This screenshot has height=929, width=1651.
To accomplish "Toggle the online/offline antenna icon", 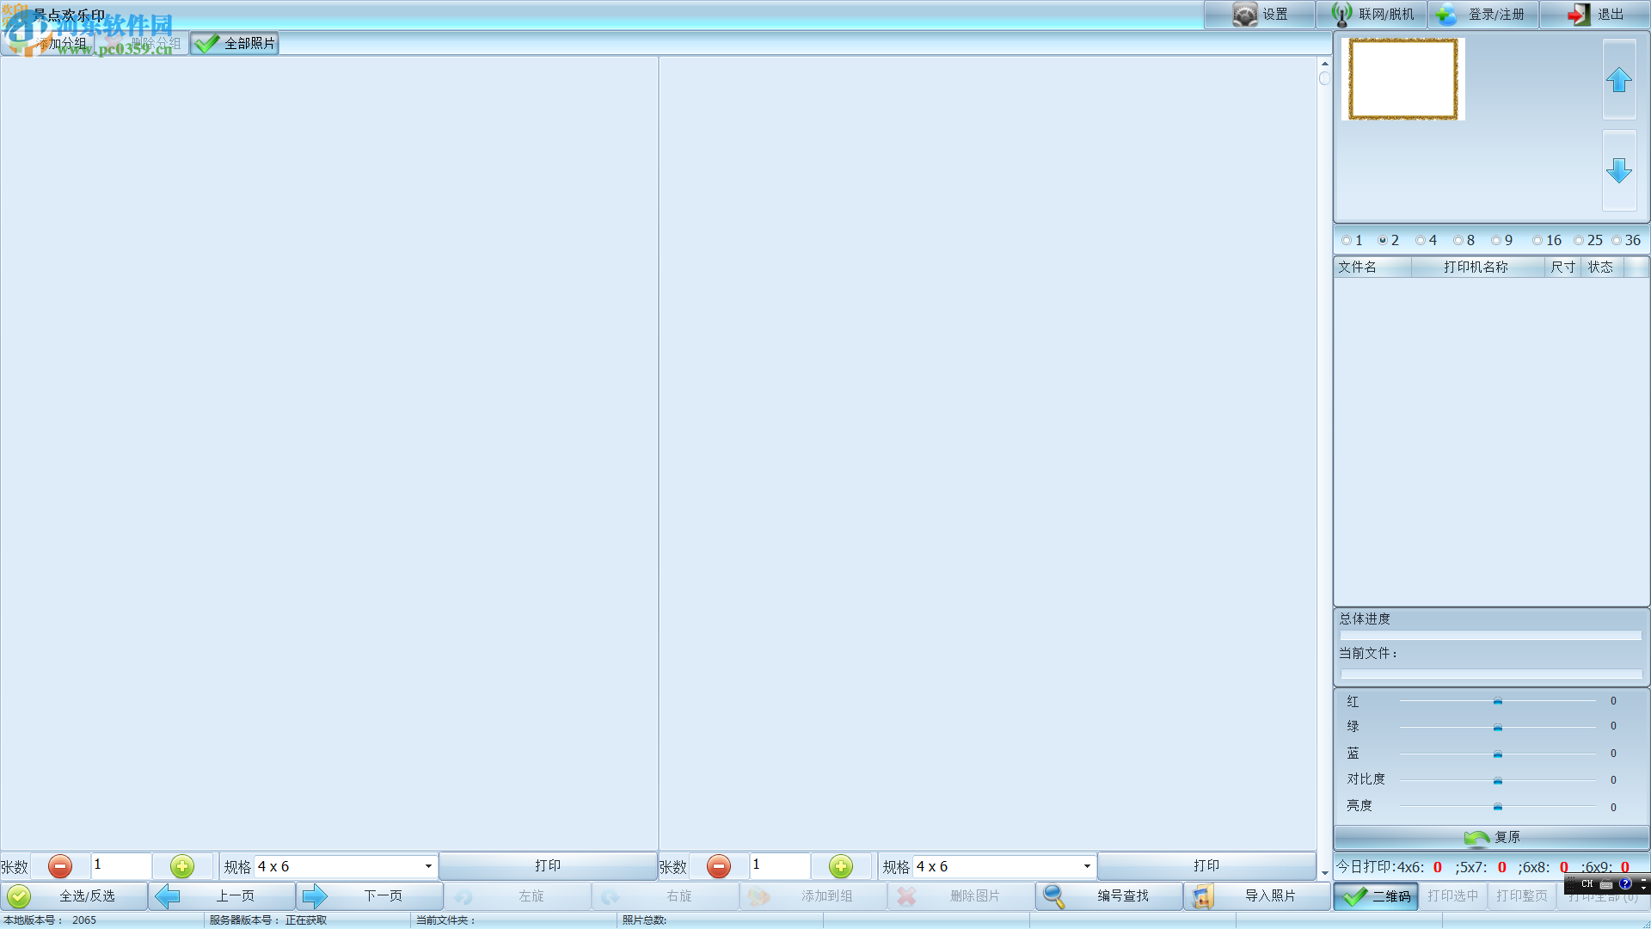I will (1341, 15).
